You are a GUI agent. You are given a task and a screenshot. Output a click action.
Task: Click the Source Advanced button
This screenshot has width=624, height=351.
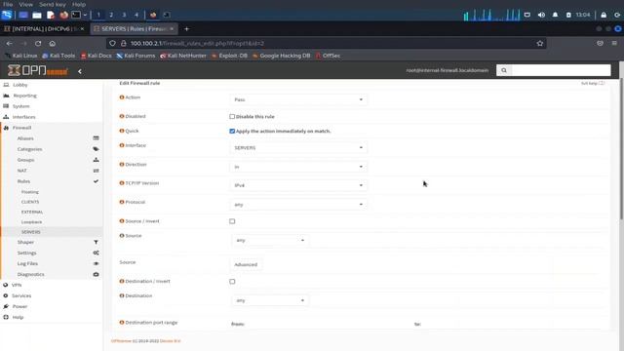click(246, 264)
